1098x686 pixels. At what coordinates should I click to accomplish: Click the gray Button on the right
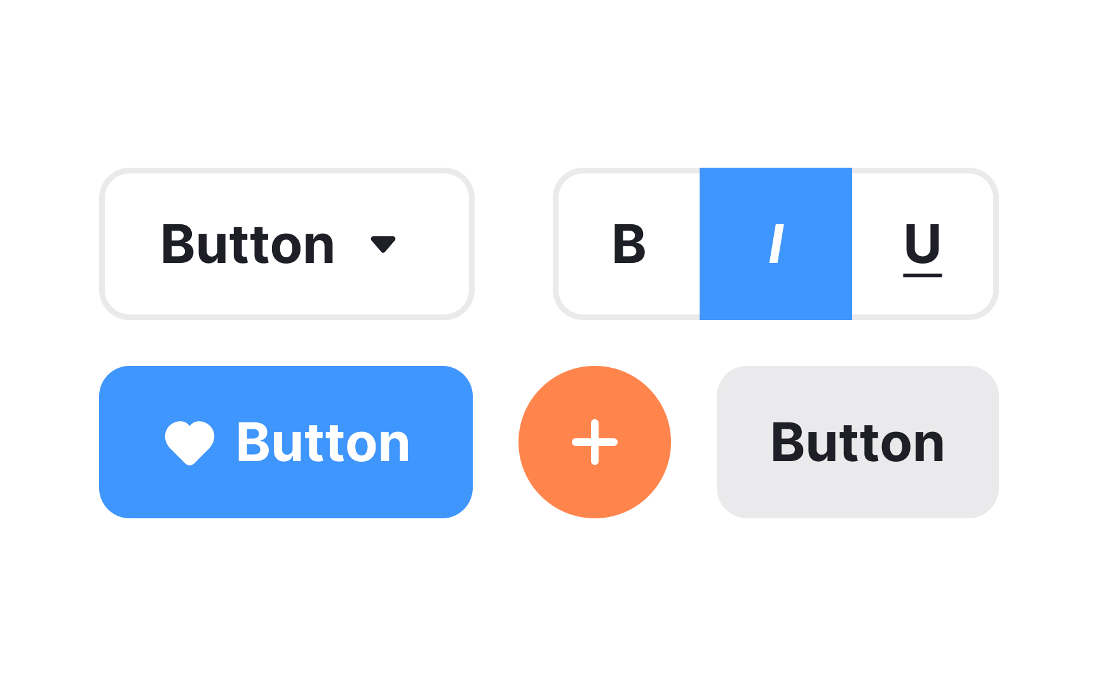pyautogui.click(x=857, y=442)
